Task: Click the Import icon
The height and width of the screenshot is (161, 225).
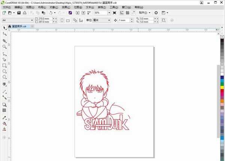Action: click(78, 13)
